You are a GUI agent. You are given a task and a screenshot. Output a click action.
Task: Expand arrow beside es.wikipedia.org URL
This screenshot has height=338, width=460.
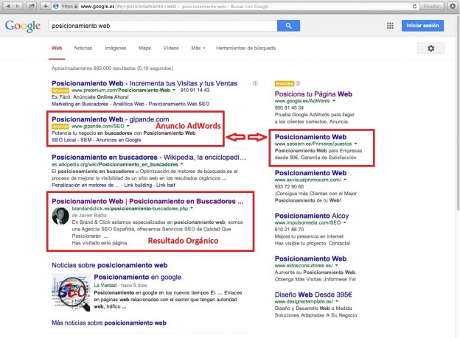coord(181,164)
